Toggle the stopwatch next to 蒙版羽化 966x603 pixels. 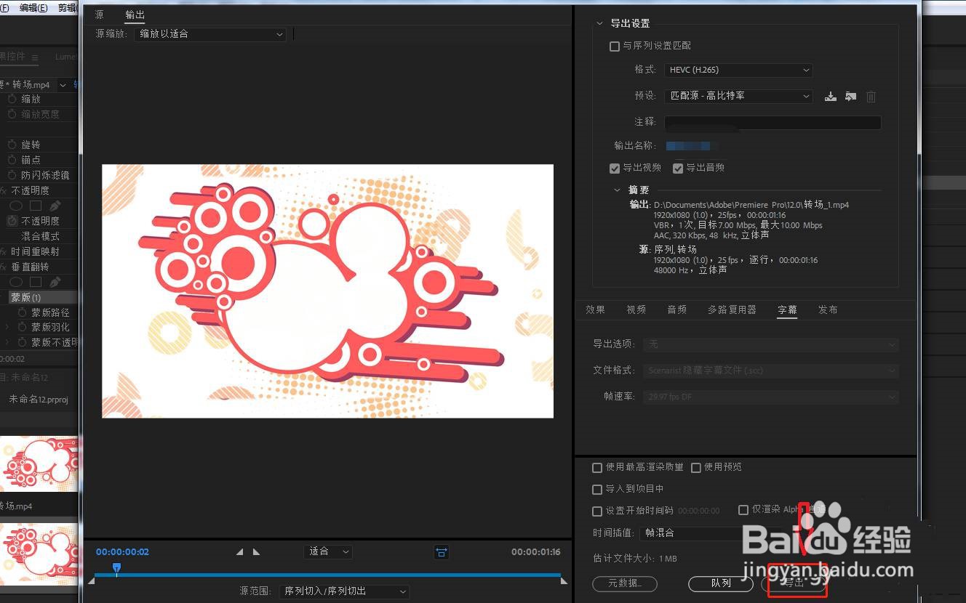[23, 328]
